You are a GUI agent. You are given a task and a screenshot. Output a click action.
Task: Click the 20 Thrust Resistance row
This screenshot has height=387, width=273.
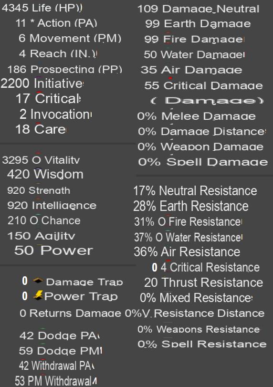pos(204,282)
